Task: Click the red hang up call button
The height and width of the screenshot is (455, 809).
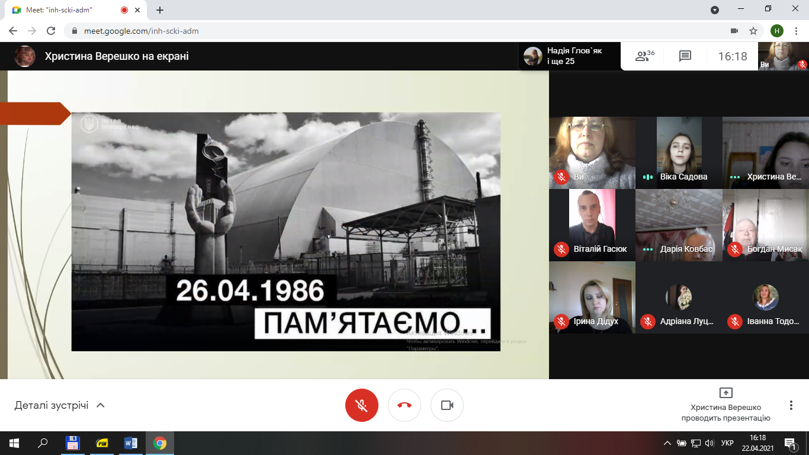Action: pos(404,405)
